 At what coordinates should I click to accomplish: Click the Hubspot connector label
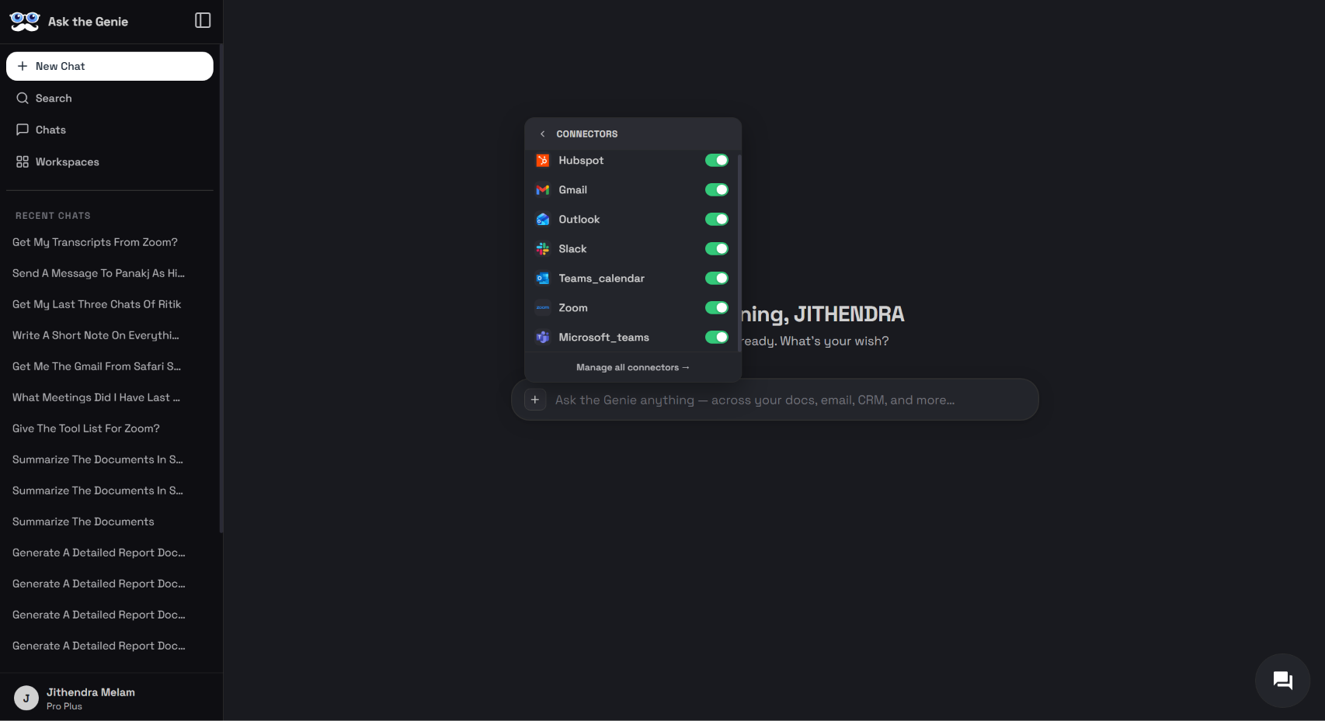click(581, 160)
